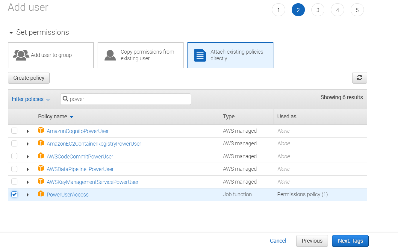The height and width of the screenshot is (248, 398).
Task: Check the AmazonCognitoPowerUser checkbox
Action: point(14,131)
